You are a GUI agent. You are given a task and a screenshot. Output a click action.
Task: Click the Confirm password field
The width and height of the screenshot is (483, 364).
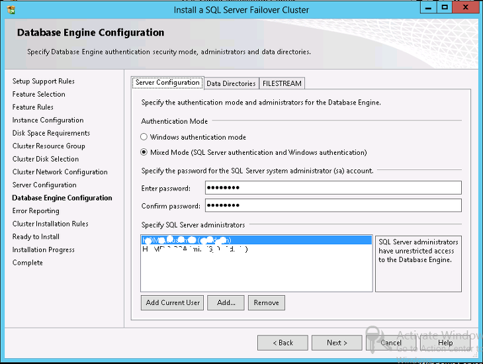[333, 205]
